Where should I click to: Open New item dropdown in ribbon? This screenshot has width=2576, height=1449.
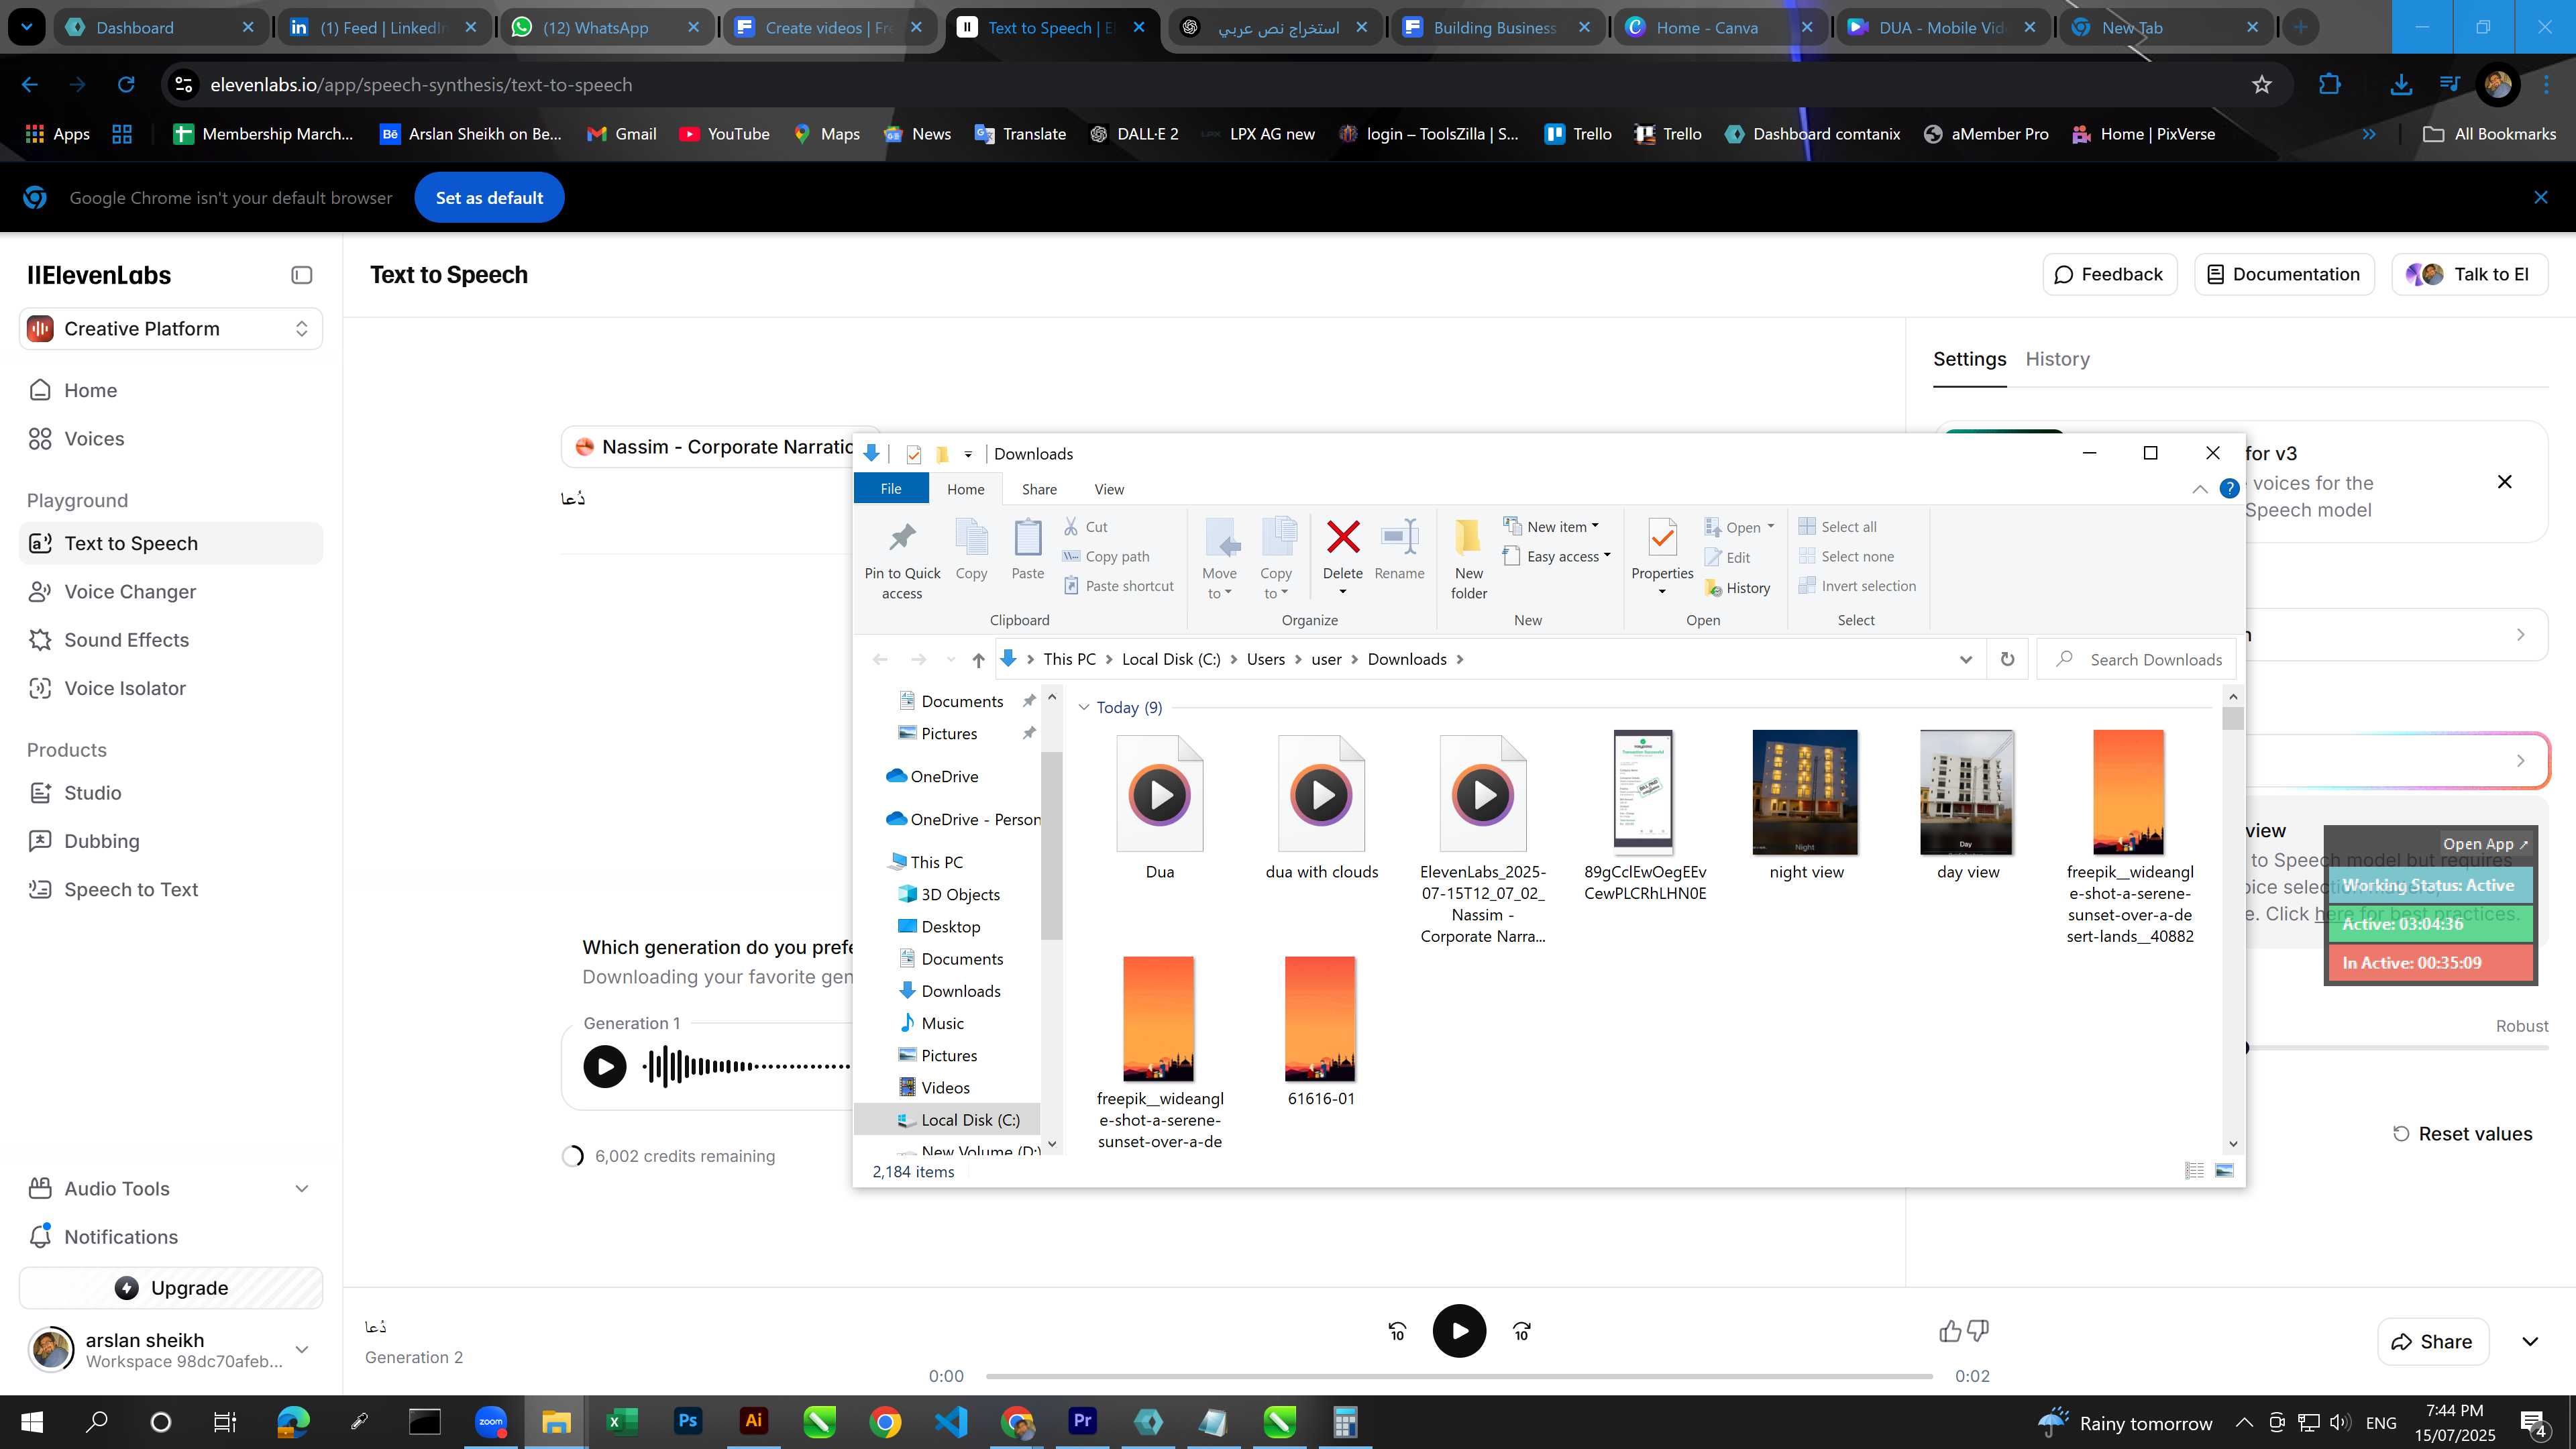[x=1551, y=526]
